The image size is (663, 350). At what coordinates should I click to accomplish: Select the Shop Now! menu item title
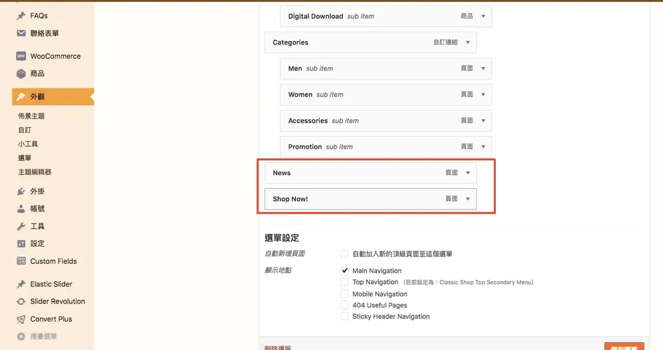tap(290, 199)
